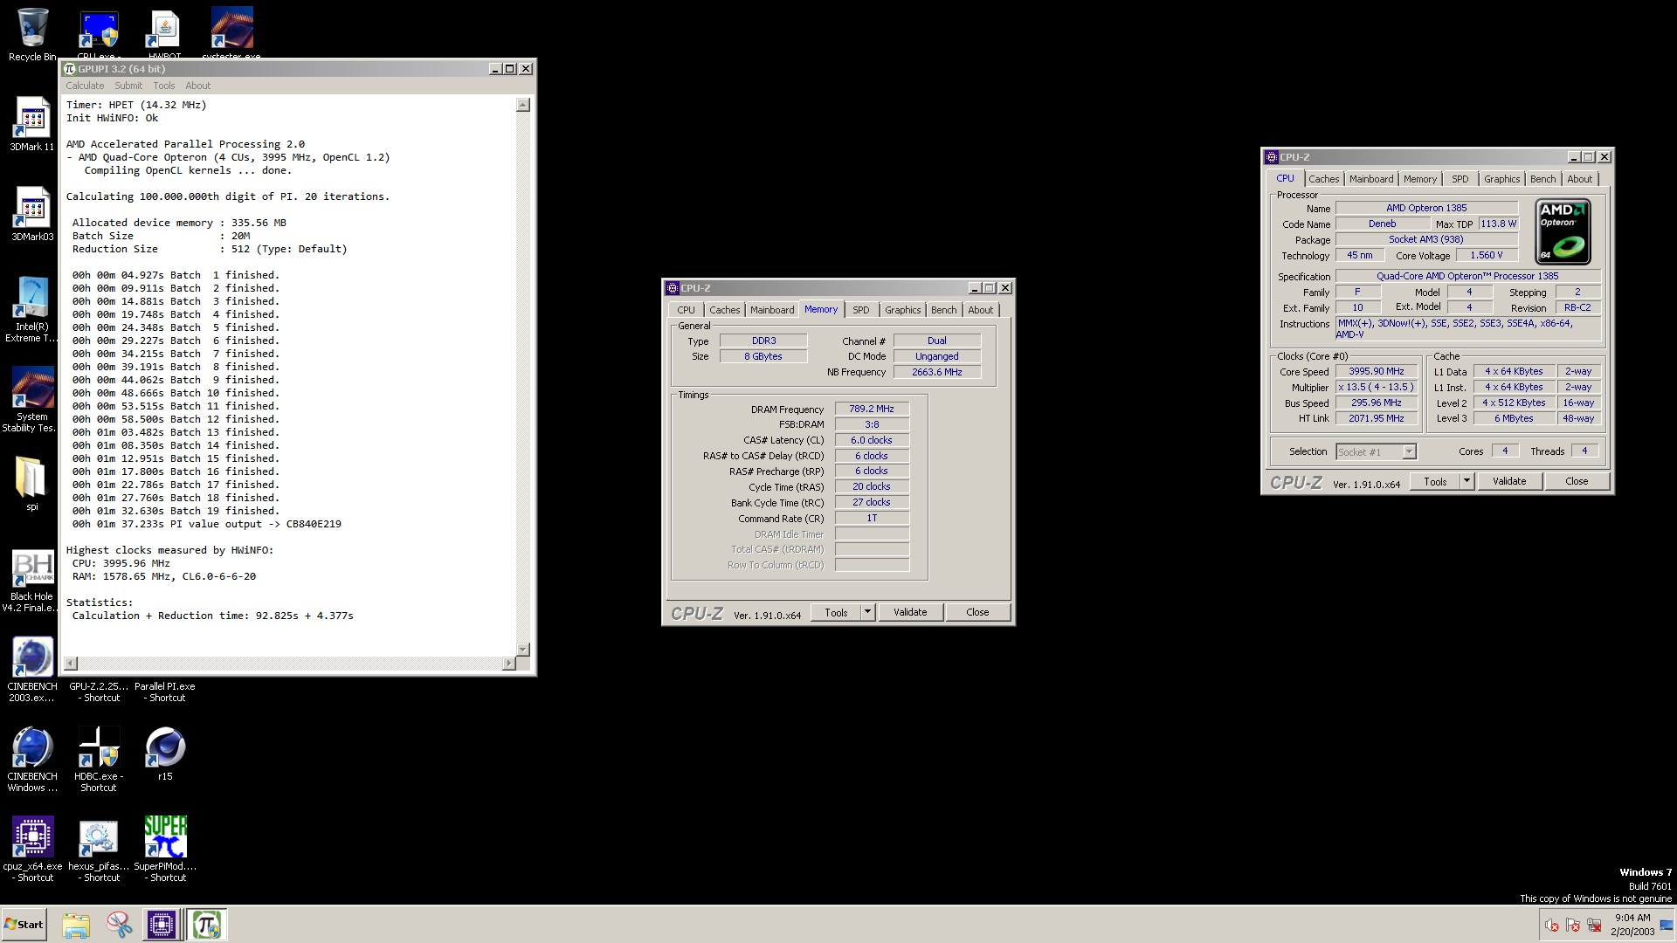Click GPUPI vertical scrollbar down arrow
Screen dimensions: 1677x943
coord(523,650)
